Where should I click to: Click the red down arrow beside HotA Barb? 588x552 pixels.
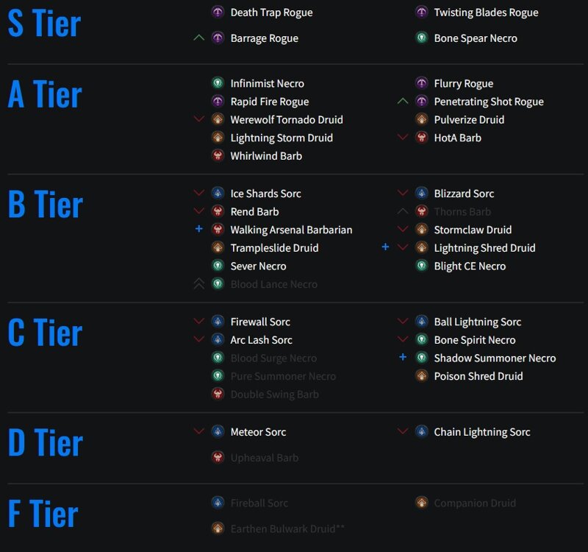[402, 138]
